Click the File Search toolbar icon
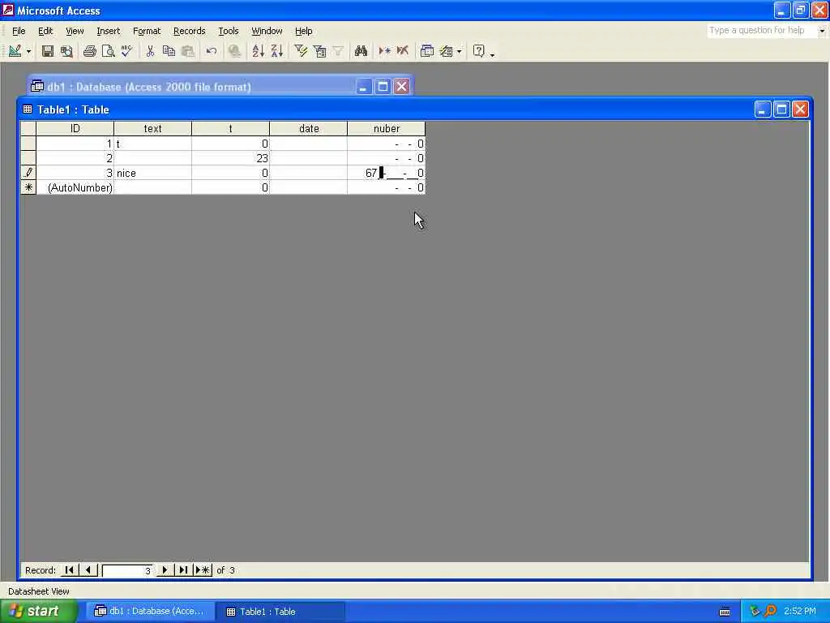 (x=66, y=51)
